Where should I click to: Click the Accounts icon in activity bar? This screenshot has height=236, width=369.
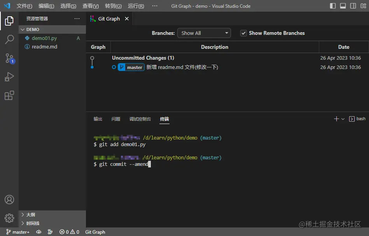pos(9,200)
